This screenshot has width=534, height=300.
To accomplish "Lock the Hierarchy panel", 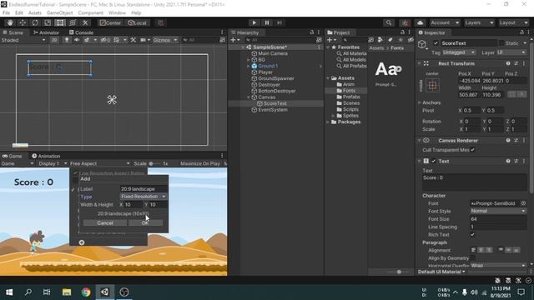I will click(x=311, y=32).
